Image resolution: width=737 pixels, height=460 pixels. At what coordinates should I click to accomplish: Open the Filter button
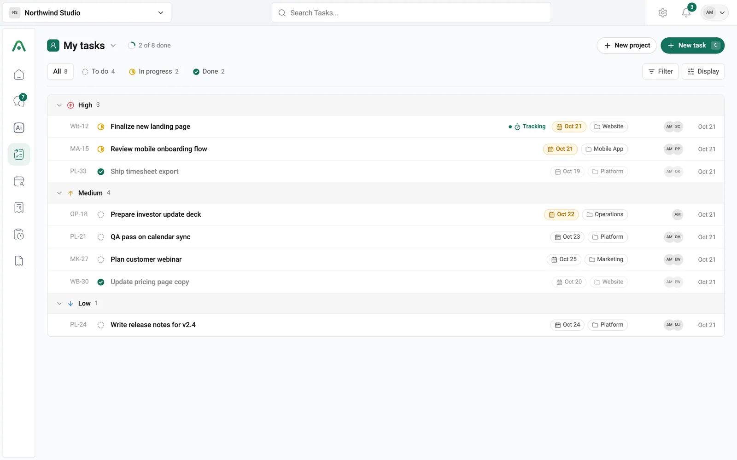[660, 71]
